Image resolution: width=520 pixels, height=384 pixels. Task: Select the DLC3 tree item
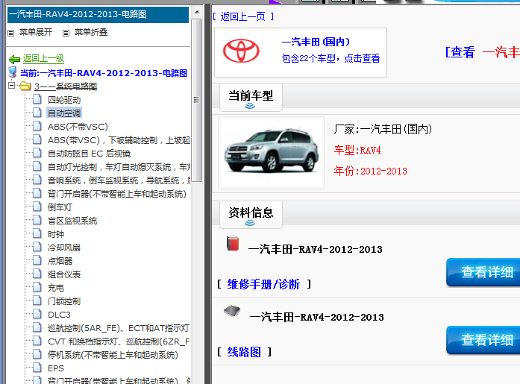(59, 315)
